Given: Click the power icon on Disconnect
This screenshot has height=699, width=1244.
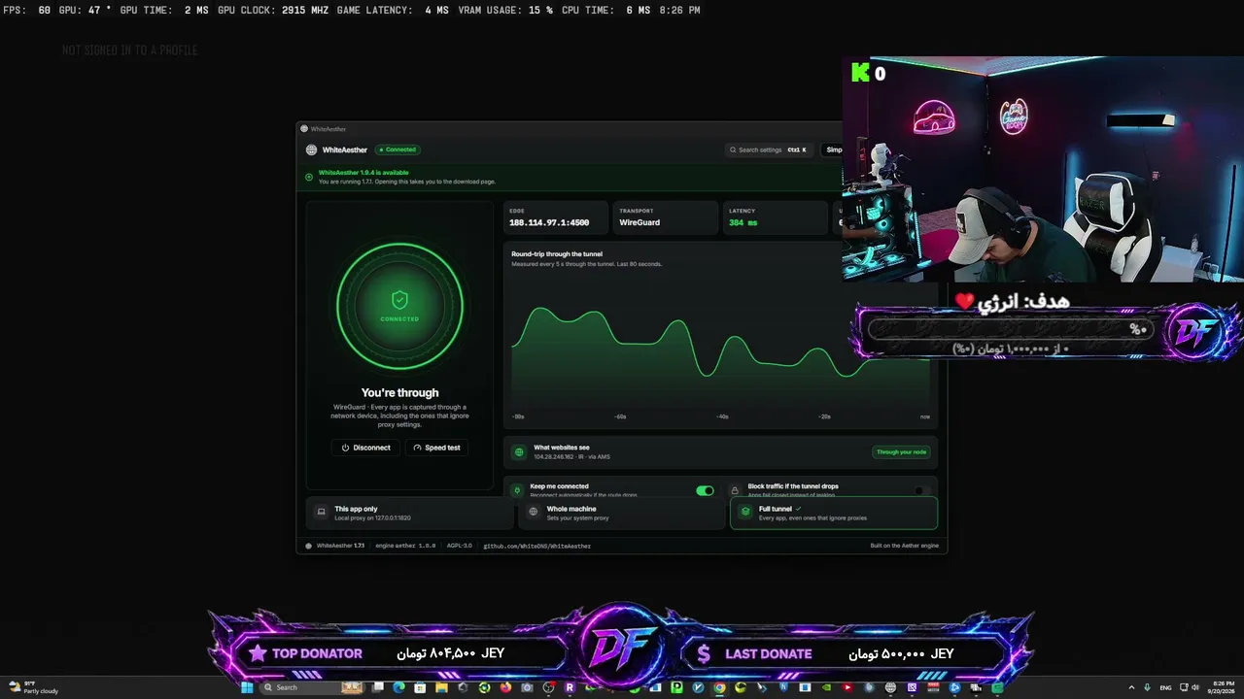Looking at the screenshot, I should click(345, 448).
